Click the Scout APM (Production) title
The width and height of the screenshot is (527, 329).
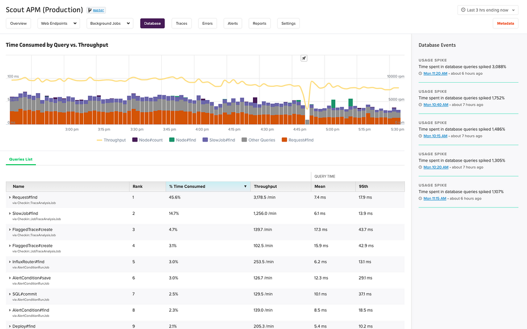tap(44, 9)
